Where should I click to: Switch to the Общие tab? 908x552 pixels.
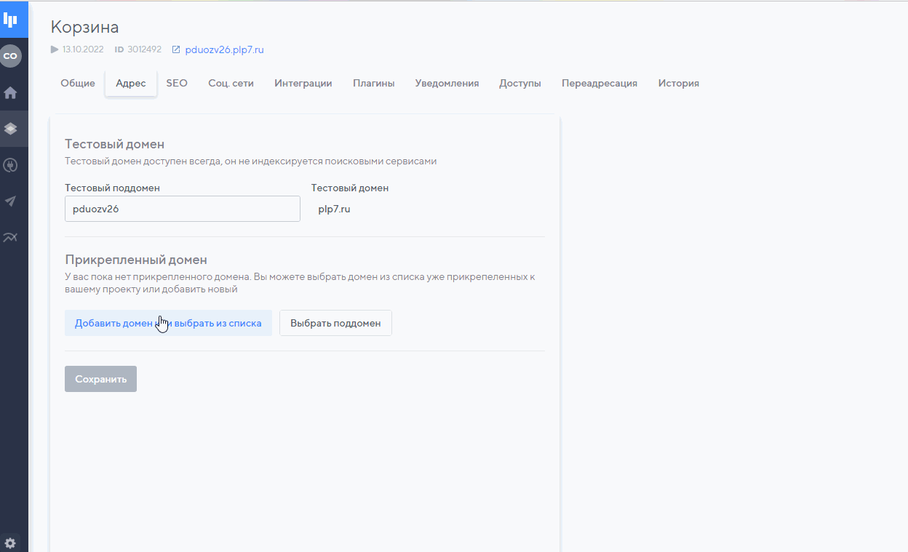78,84
